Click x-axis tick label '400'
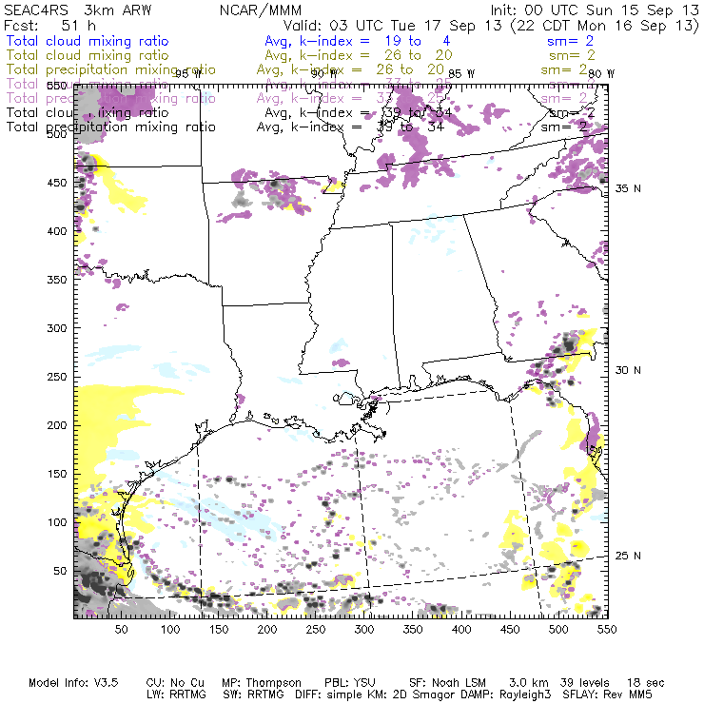The image size is (704, 704). (461, 630)
